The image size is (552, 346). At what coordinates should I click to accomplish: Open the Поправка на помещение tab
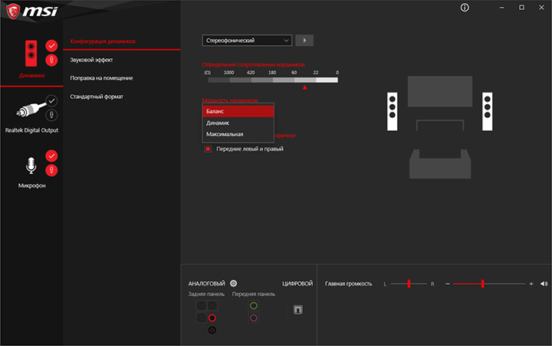[x=101, y=78]
